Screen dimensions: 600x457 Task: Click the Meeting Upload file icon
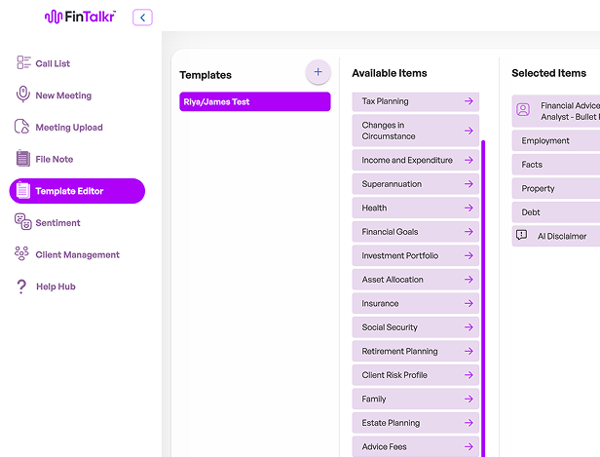pyautogui.click(x=24, y=128)
